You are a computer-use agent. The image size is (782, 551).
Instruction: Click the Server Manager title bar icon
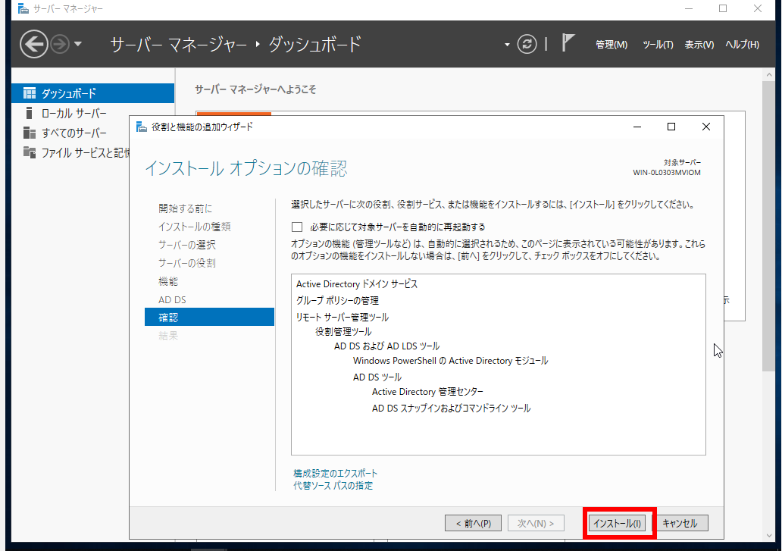23,9
